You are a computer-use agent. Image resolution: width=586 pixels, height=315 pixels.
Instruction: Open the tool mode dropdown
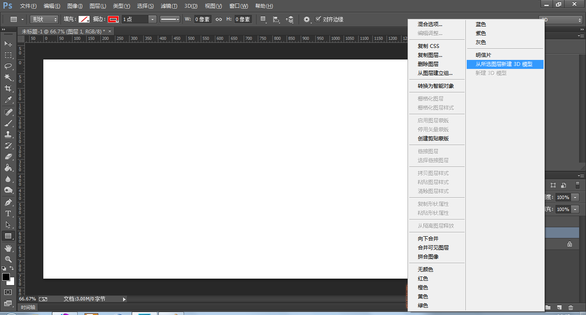click(44, 19)
